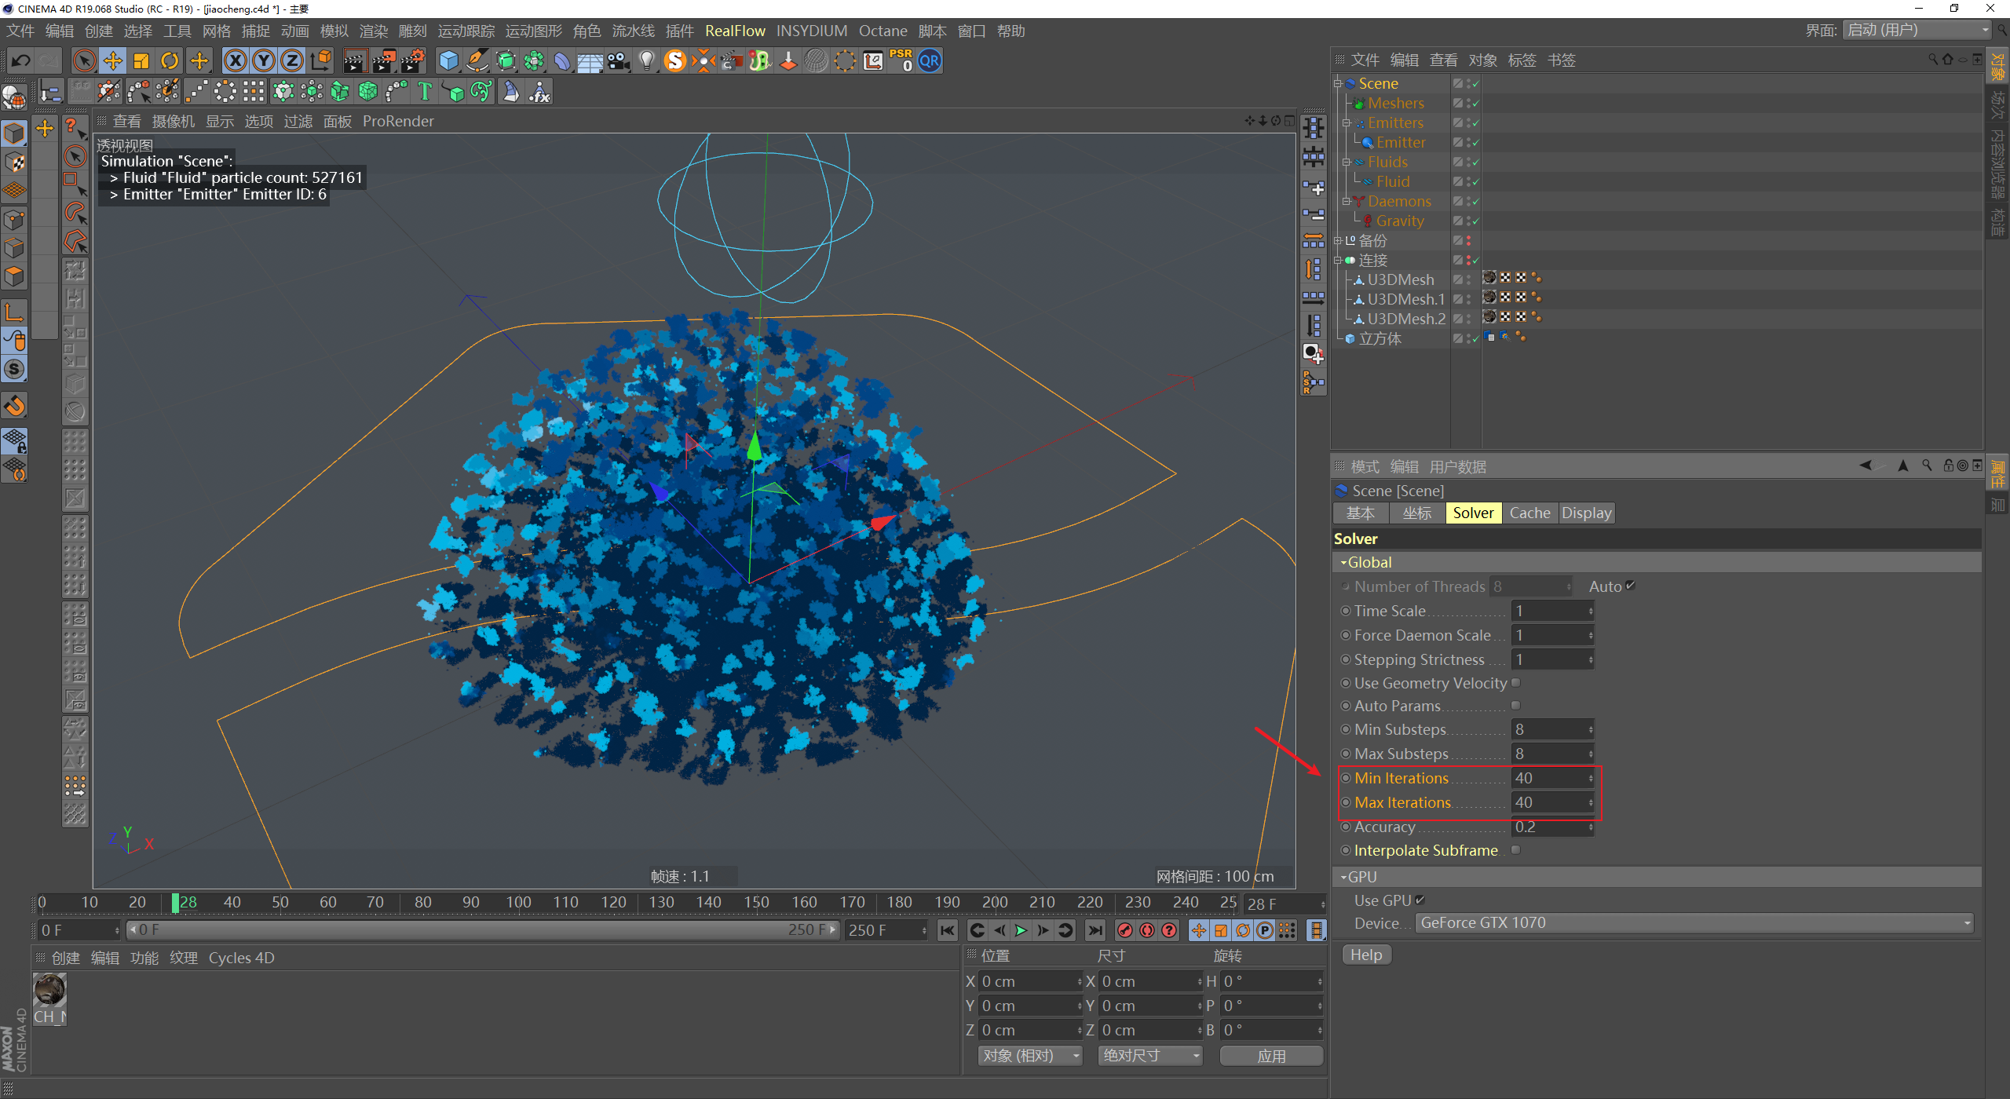Toggle the Auto threads checkbox
The width and height of the screenshot is (2010, 1099).
[x=1631, y=586]
